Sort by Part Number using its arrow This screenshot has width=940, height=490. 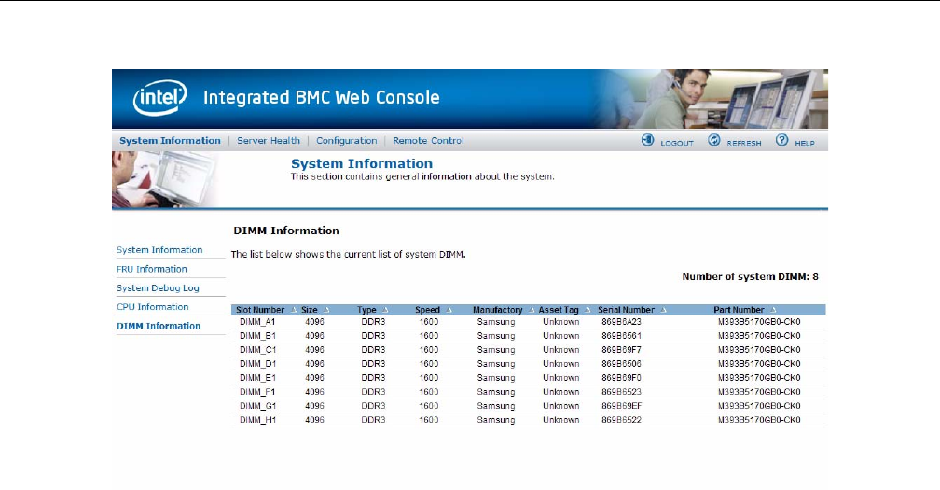(x=773, y=310)
